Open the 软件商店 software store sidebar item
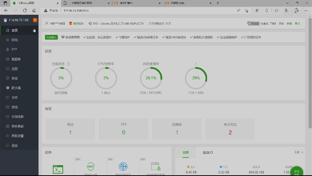This screenshot has height=176, width=312. [x=19, y=126]
